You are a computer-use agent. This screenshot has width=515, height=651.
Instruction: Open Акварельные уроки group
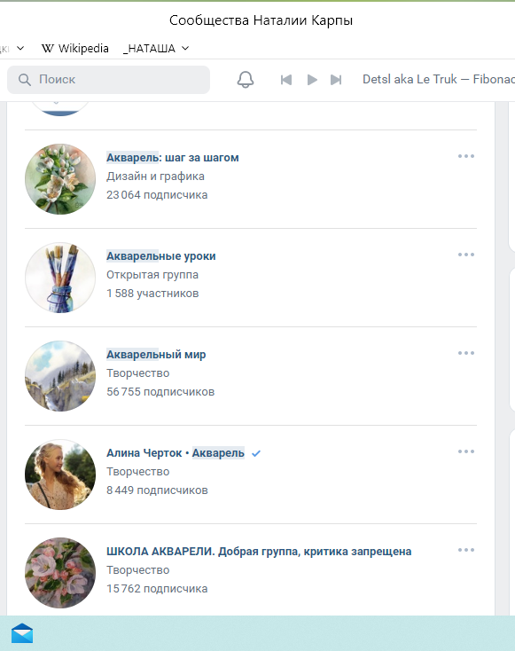coord(161,256)
